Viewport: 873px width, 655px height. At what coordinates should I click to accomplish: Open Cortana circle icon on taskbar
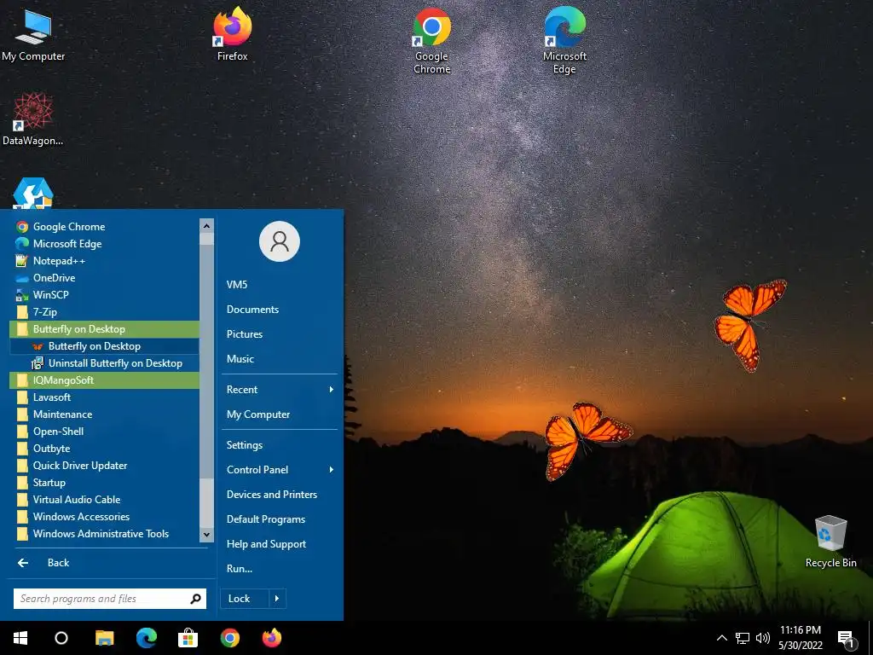click(61, 638)
